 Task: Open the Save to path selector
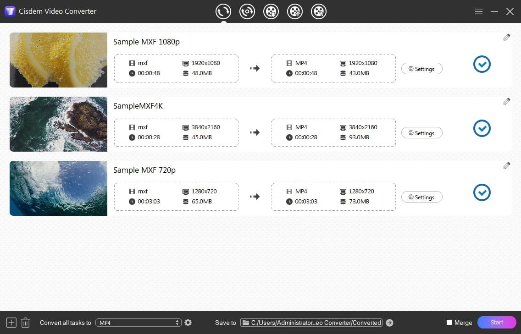(x=311, y=323)
